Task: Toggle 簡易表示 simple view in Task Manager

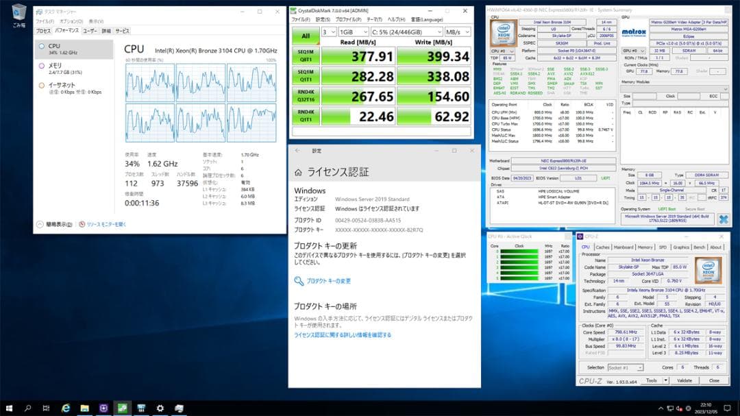Action: click(55, 225)
